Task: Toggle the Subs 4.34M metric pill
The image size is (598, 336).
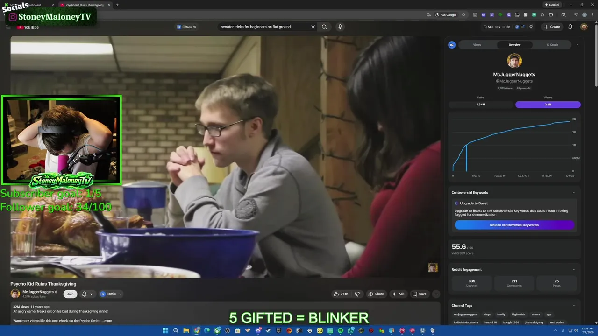Action: (x=480, y=105)
